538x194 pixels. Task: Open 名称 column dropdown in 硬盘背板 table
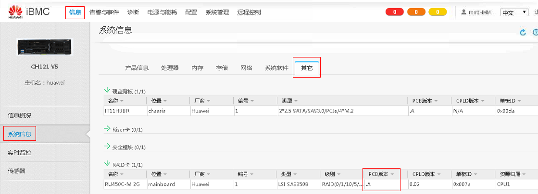coord(122,101)
